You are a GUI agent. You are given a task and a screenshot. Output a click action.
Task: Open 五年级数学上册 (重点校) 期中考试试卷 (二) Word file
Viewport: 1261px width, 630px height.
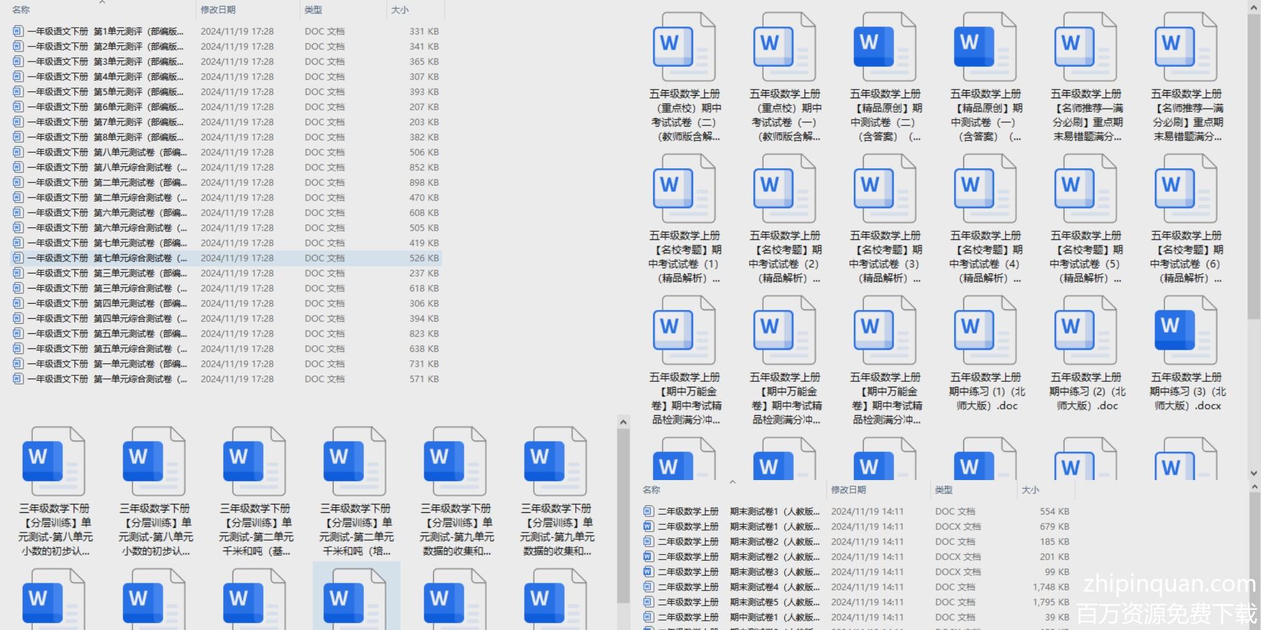[684, 48]
